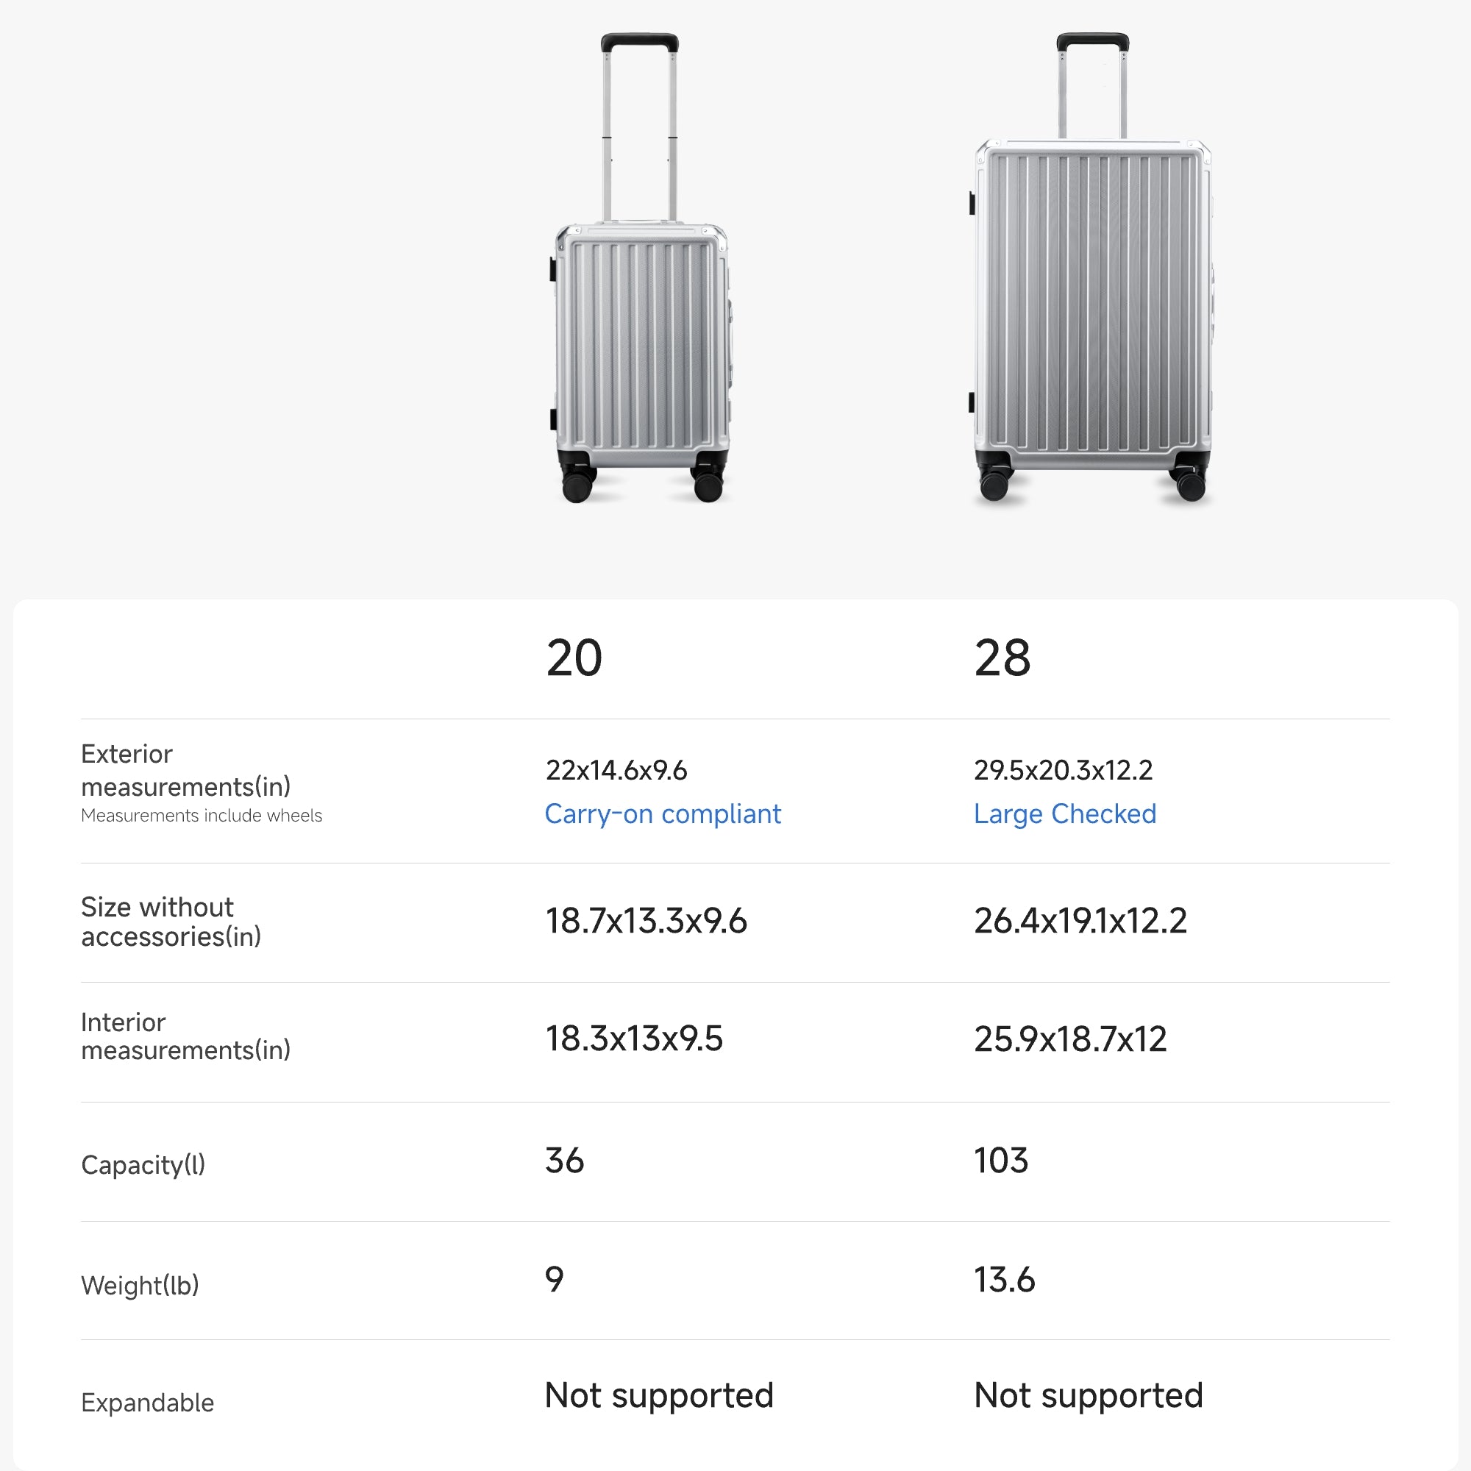Click the "Capacity(l)" row label
This screenshot has height=1471, width=1471.
coord(143,1165)
